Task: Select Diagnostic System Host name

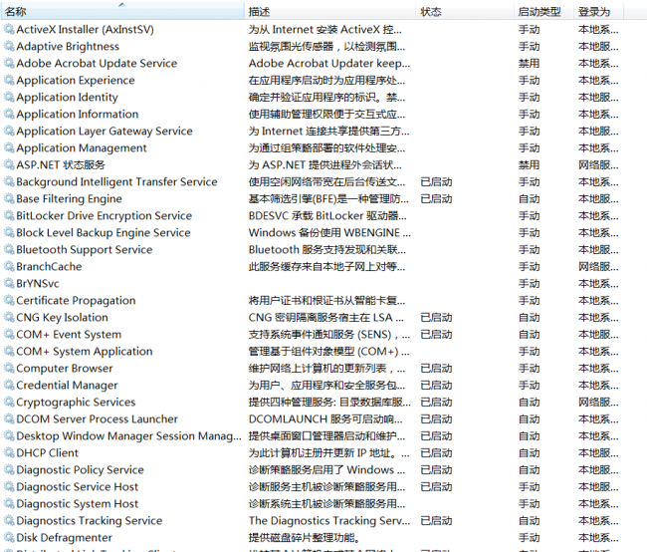Action: click(x=78, y=503)
